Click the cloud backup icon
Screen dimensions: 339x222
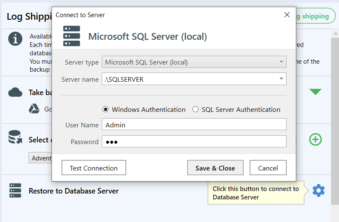tap(15, 92)
